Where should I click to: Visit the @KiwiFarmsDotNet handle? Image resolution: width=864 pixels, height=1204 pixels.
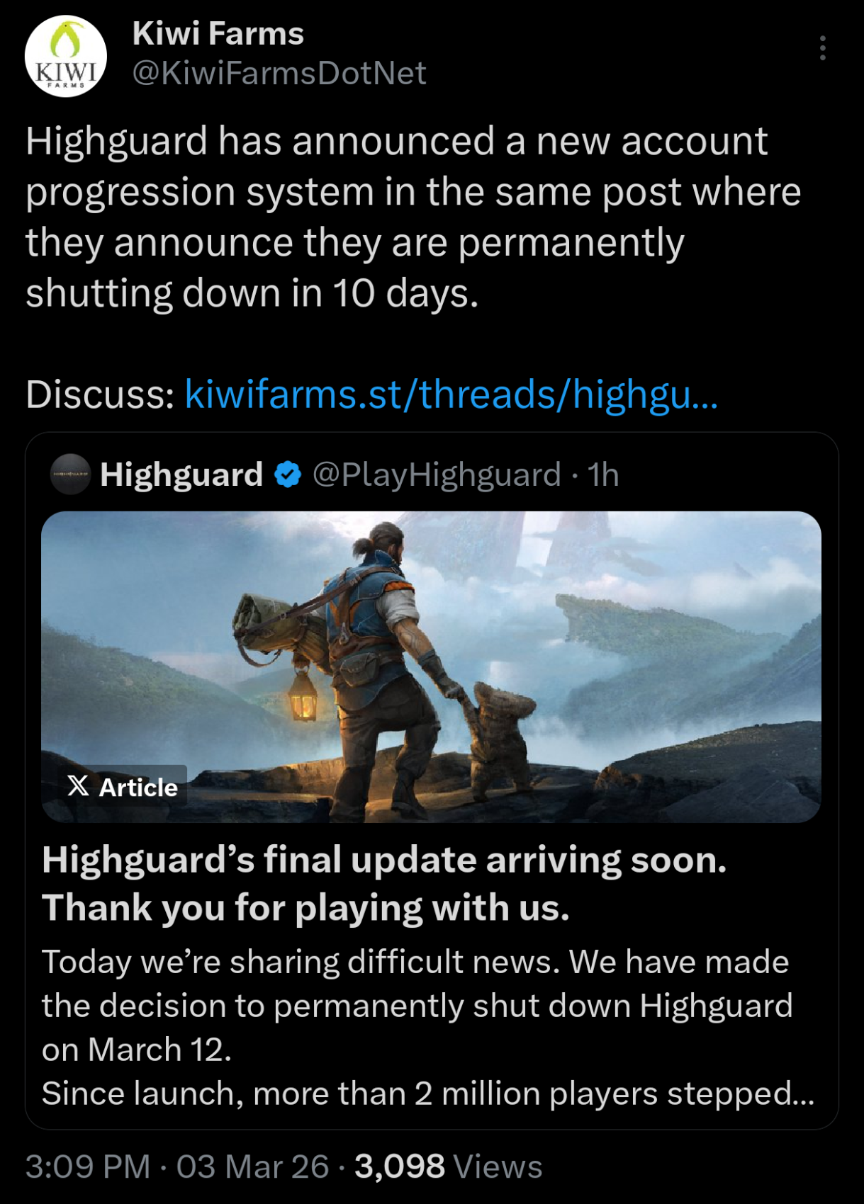coord(280,73)
